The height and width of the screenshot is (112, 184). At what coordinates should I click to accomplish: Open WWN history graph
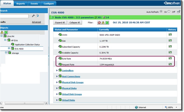(170, 35)
